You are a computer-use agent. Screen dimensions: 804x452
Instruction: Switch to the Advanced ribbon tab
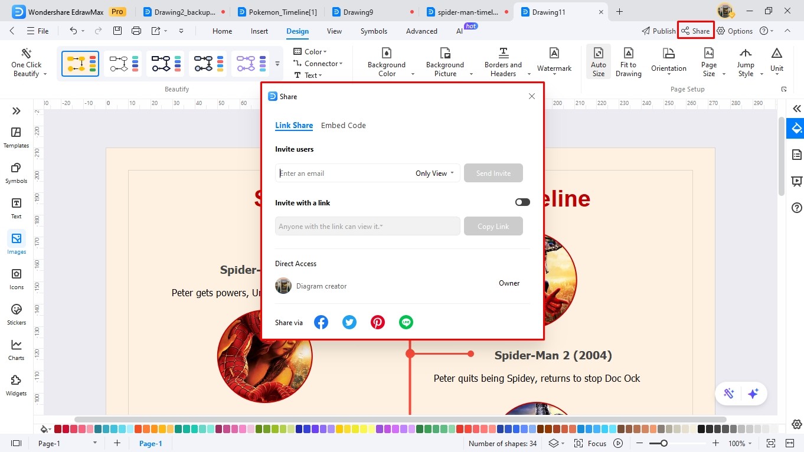[421, 31]
